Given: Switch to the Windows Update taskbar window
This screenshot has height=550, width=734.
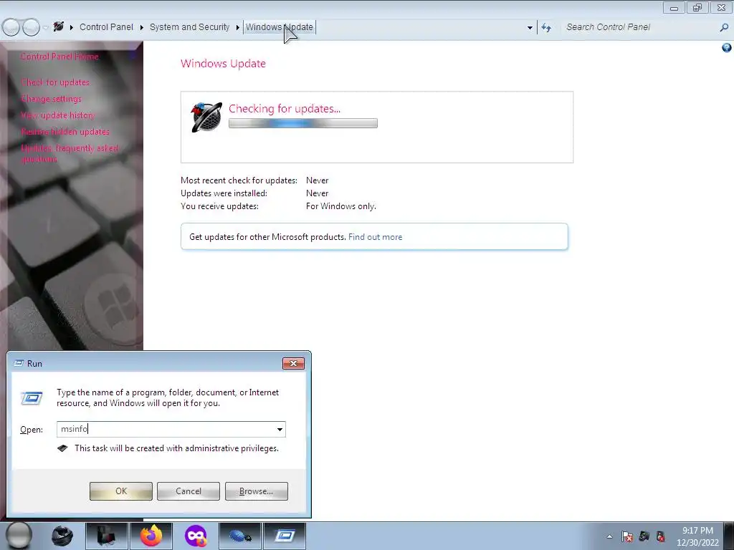Looking at the screenshot, I should [x=240, y=536].
